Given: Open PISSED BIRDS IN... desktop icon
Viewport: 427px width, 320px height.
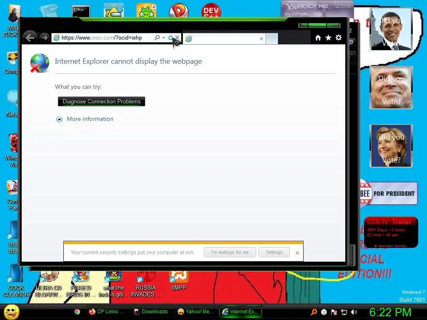Looking at the screenshot, I should 80,284.
